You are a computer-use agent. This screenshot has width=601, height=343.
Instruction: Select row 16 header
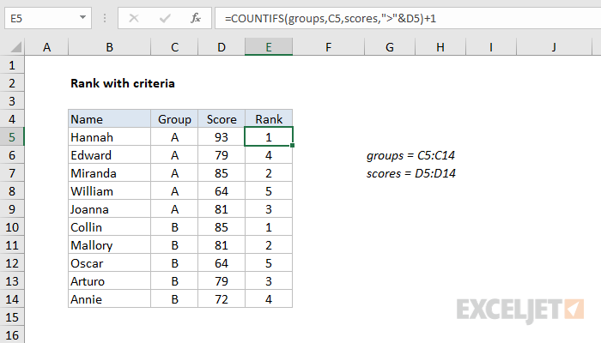pyautogui.click(x=12, y=335)
